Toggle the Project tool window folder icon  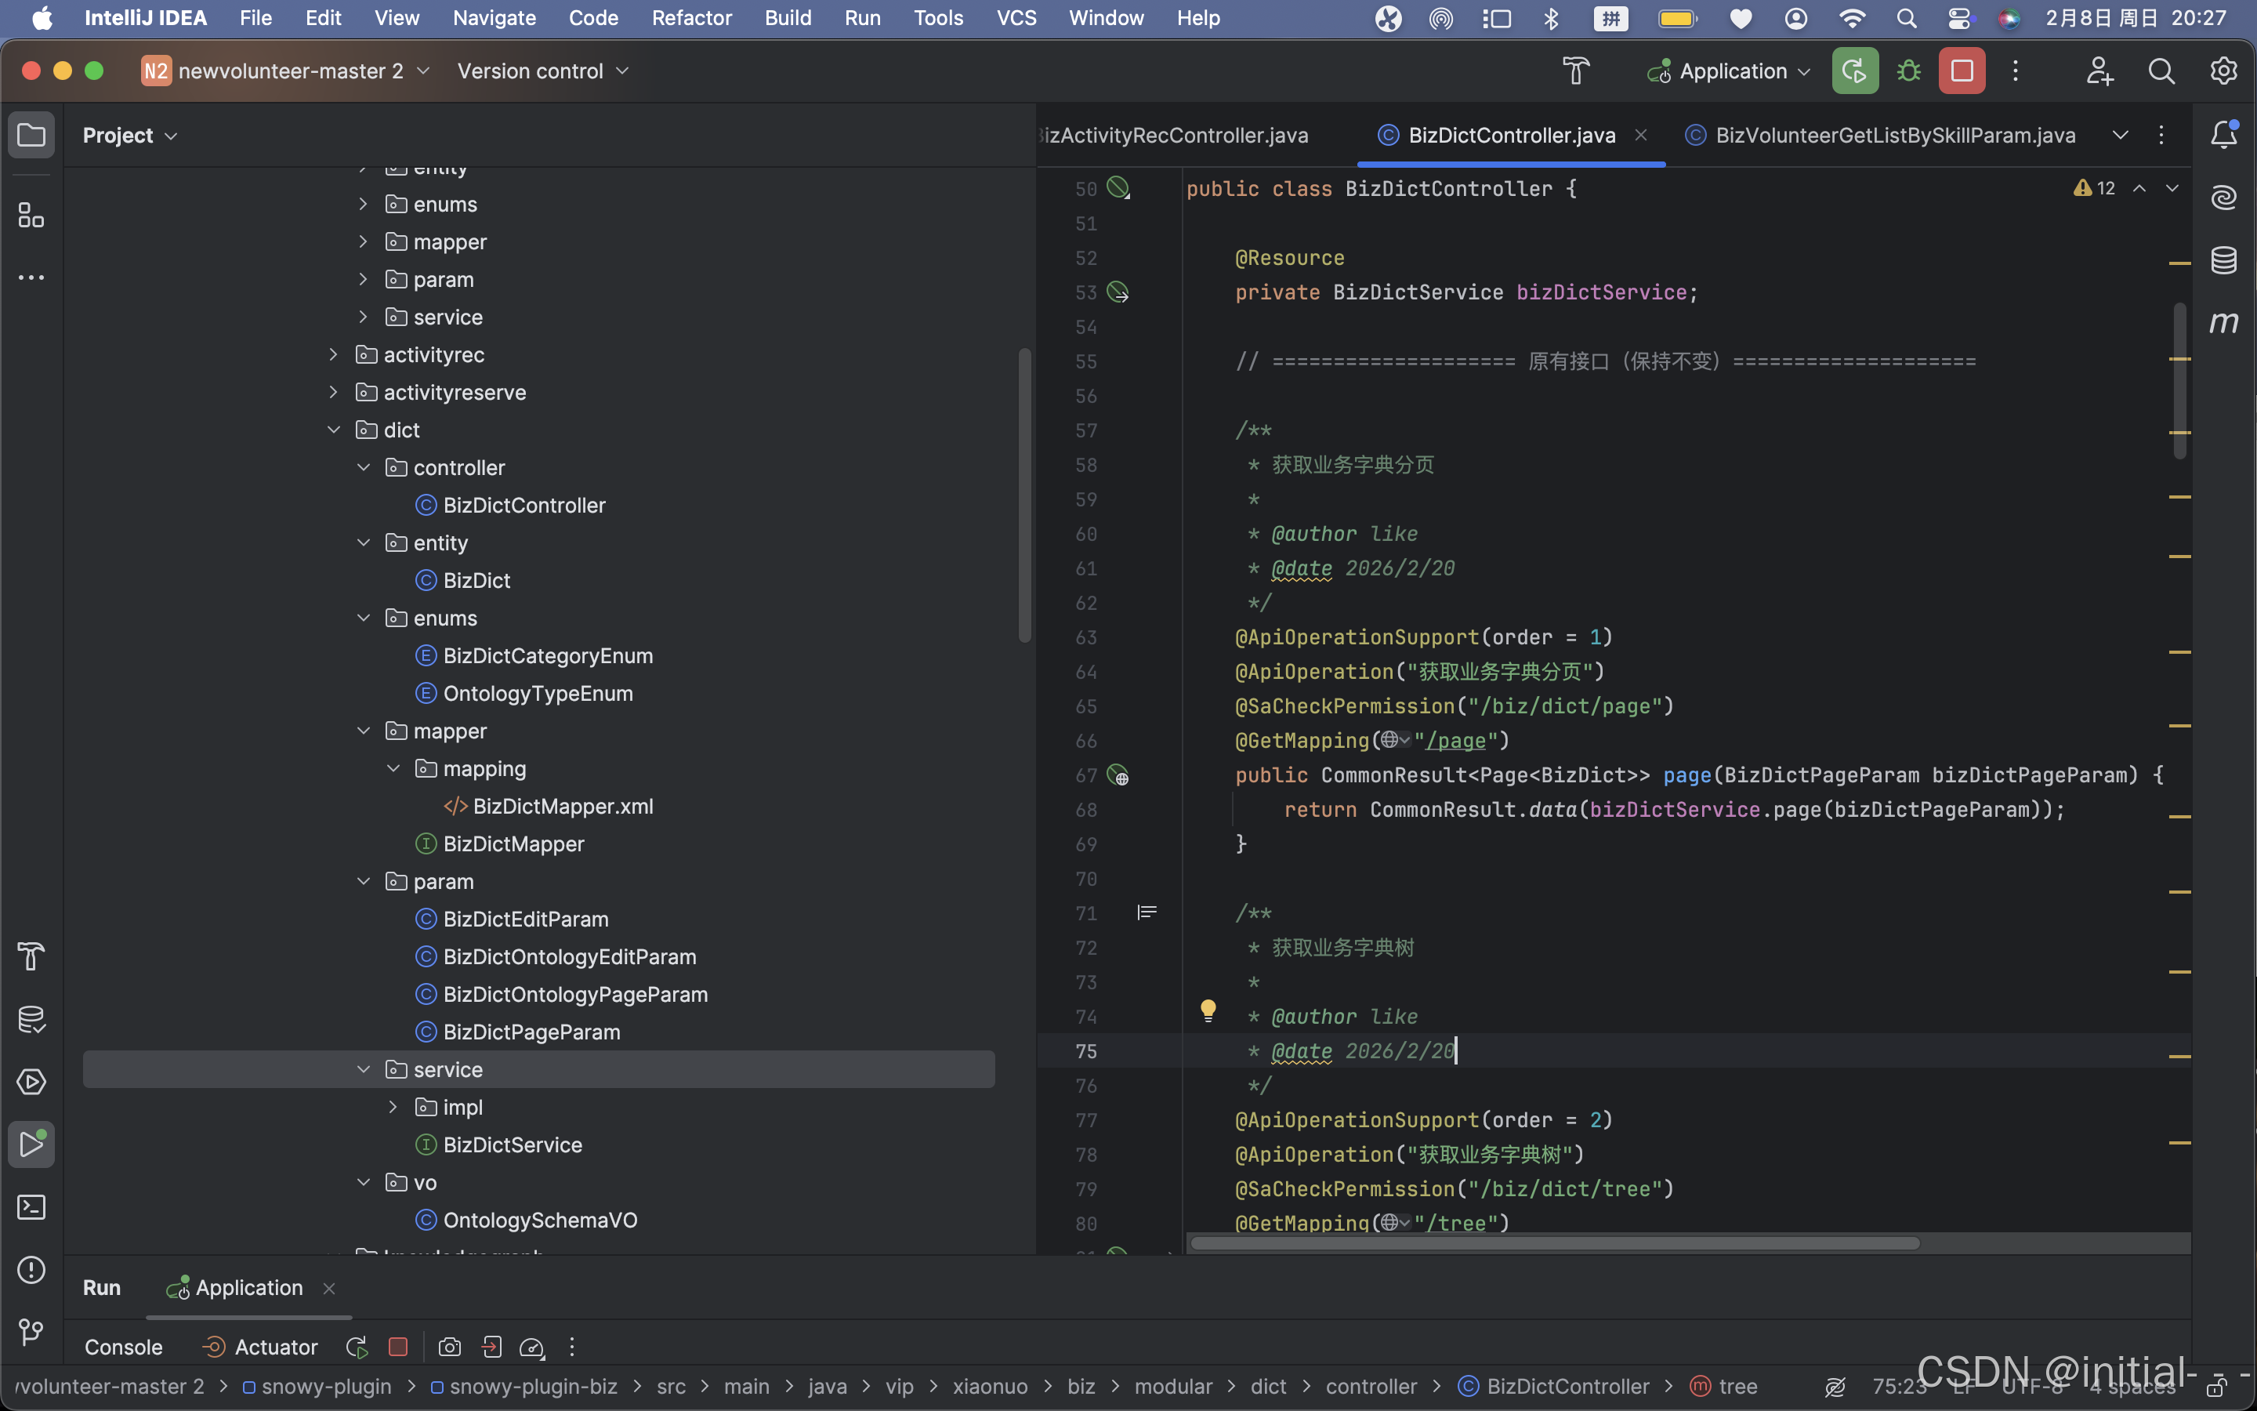pyautogui.click(x=31, y=136)
